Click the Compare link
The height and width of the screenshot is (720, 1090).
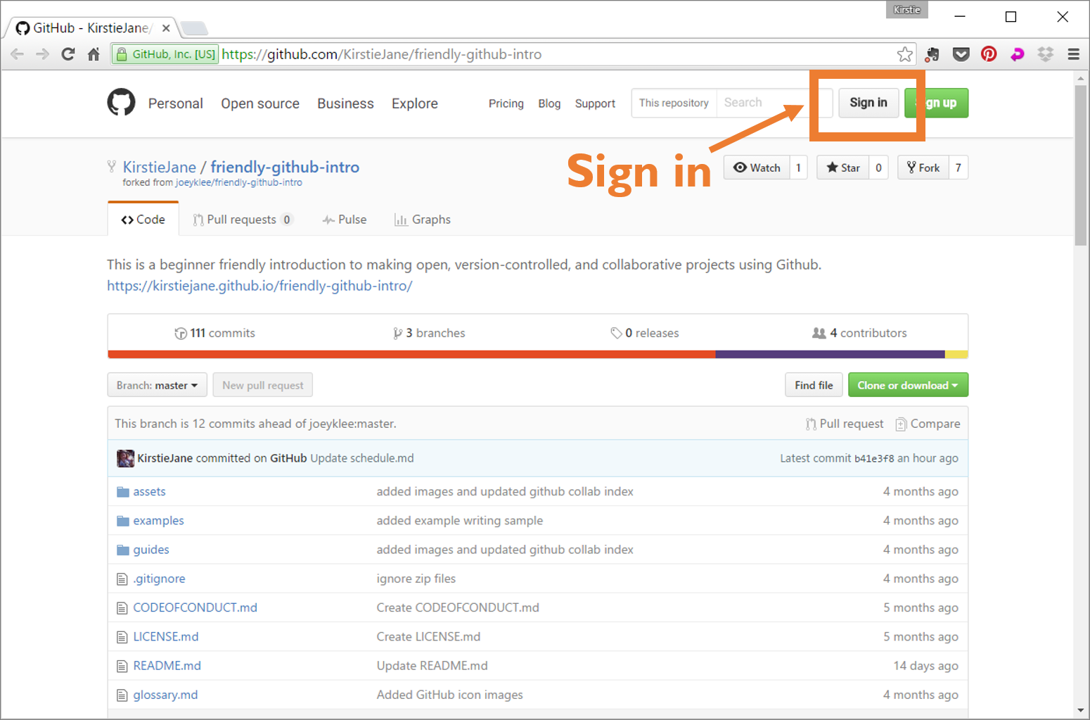pos(928,424)
